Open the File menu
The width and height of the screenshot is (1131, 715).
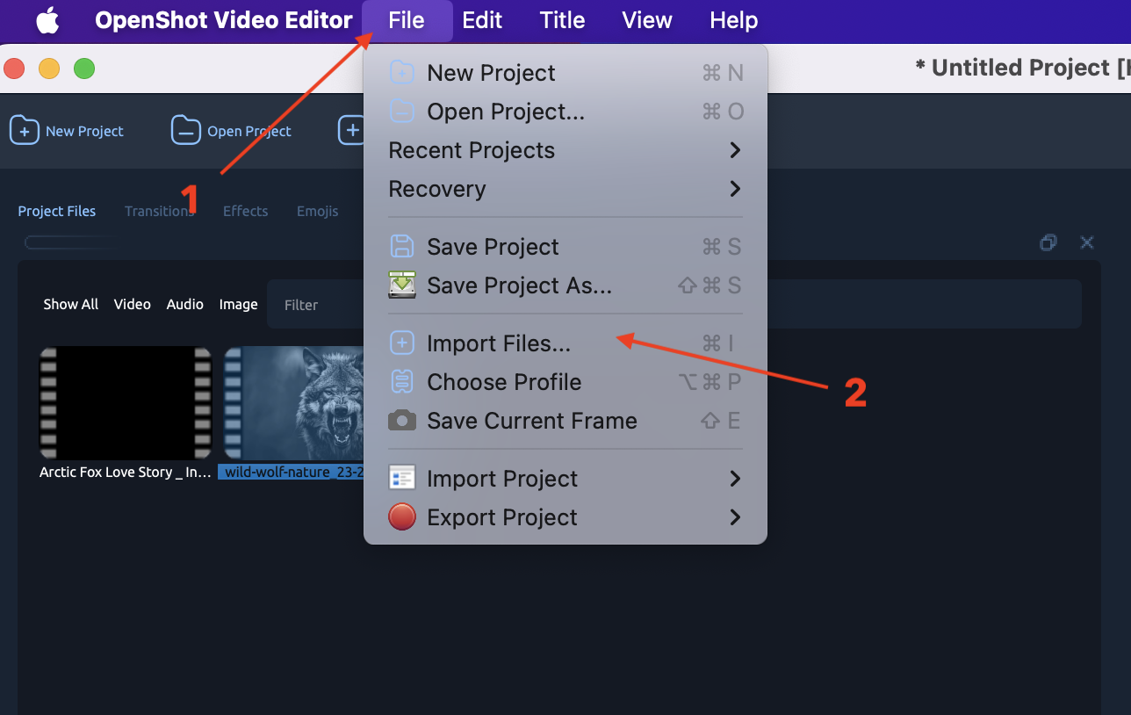pos(407,20)
